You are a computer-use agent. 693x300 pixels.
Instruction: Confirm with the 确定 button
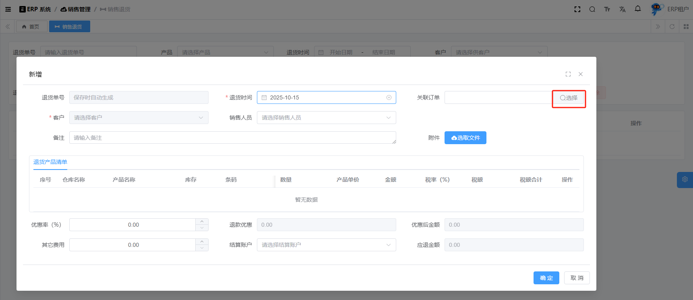click(546, 278)
